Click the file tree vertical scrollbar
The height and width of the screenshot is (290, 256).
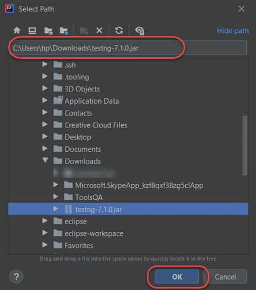[x=245, y=146]
